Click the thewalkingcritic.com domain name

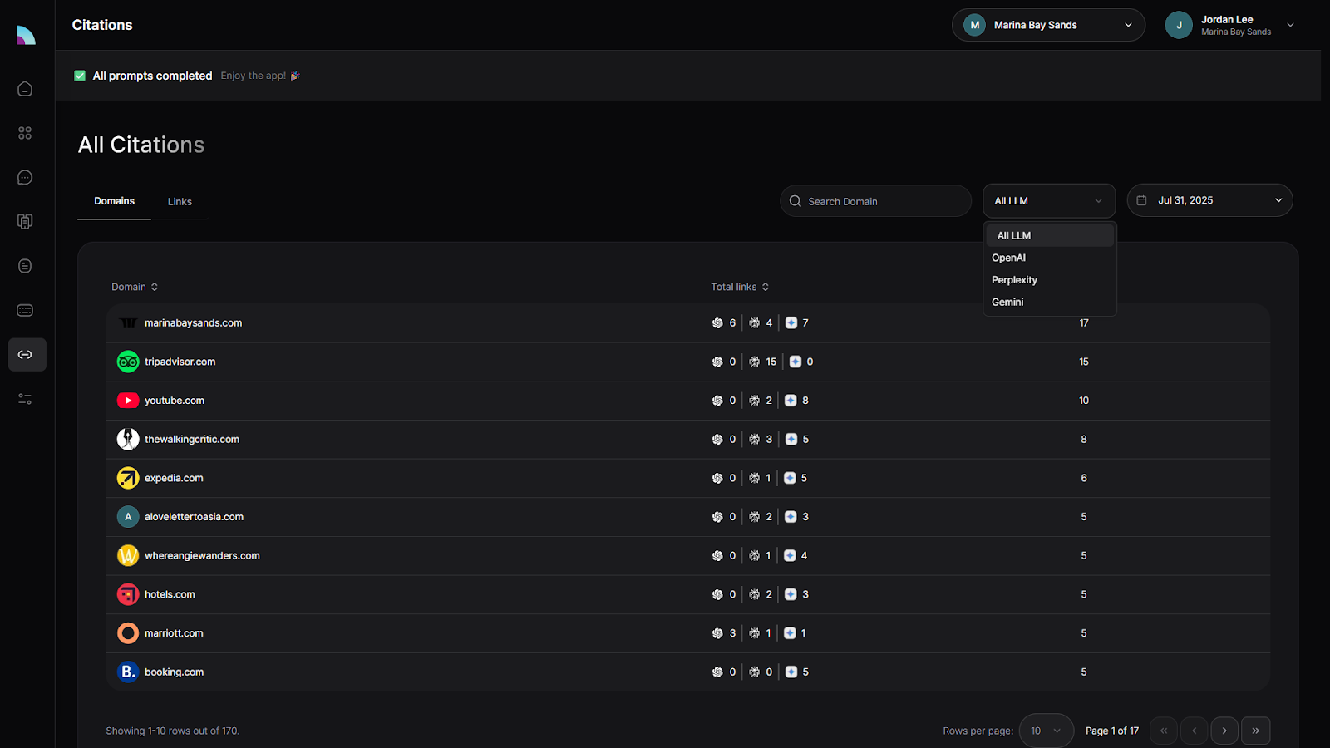coord(192,439)
